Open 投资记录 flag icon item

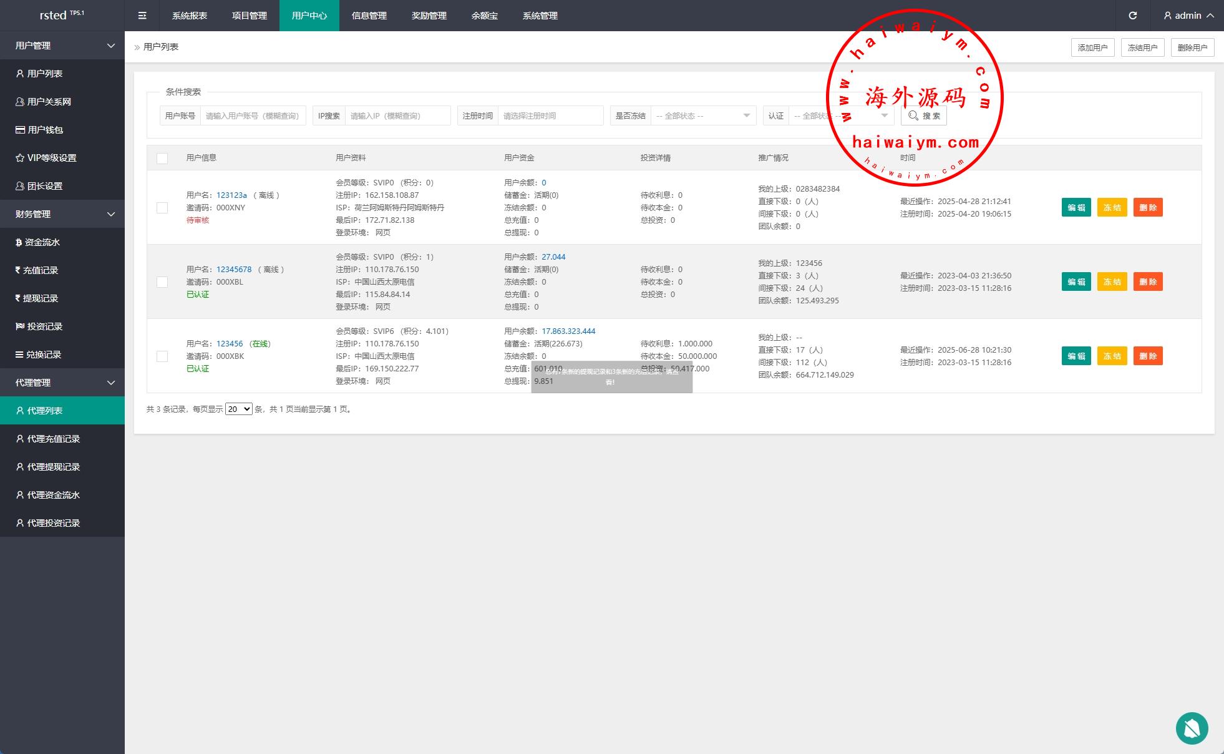click(44, 326)
